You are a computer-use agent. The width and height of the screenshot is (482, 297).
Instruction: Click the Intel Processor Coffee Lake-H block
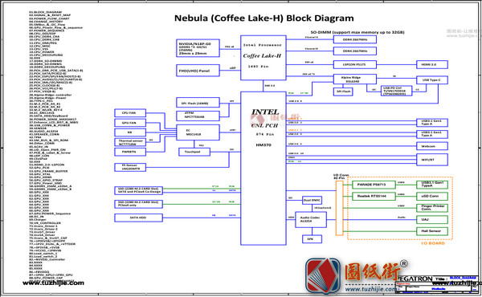(263, 58)
